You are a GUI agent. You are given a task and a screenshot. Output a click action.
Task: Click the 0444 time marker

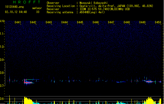(64, 22)
